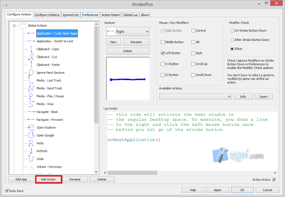
Task: Check the Scroll Up modifier
Action: (x=193, y=64)
